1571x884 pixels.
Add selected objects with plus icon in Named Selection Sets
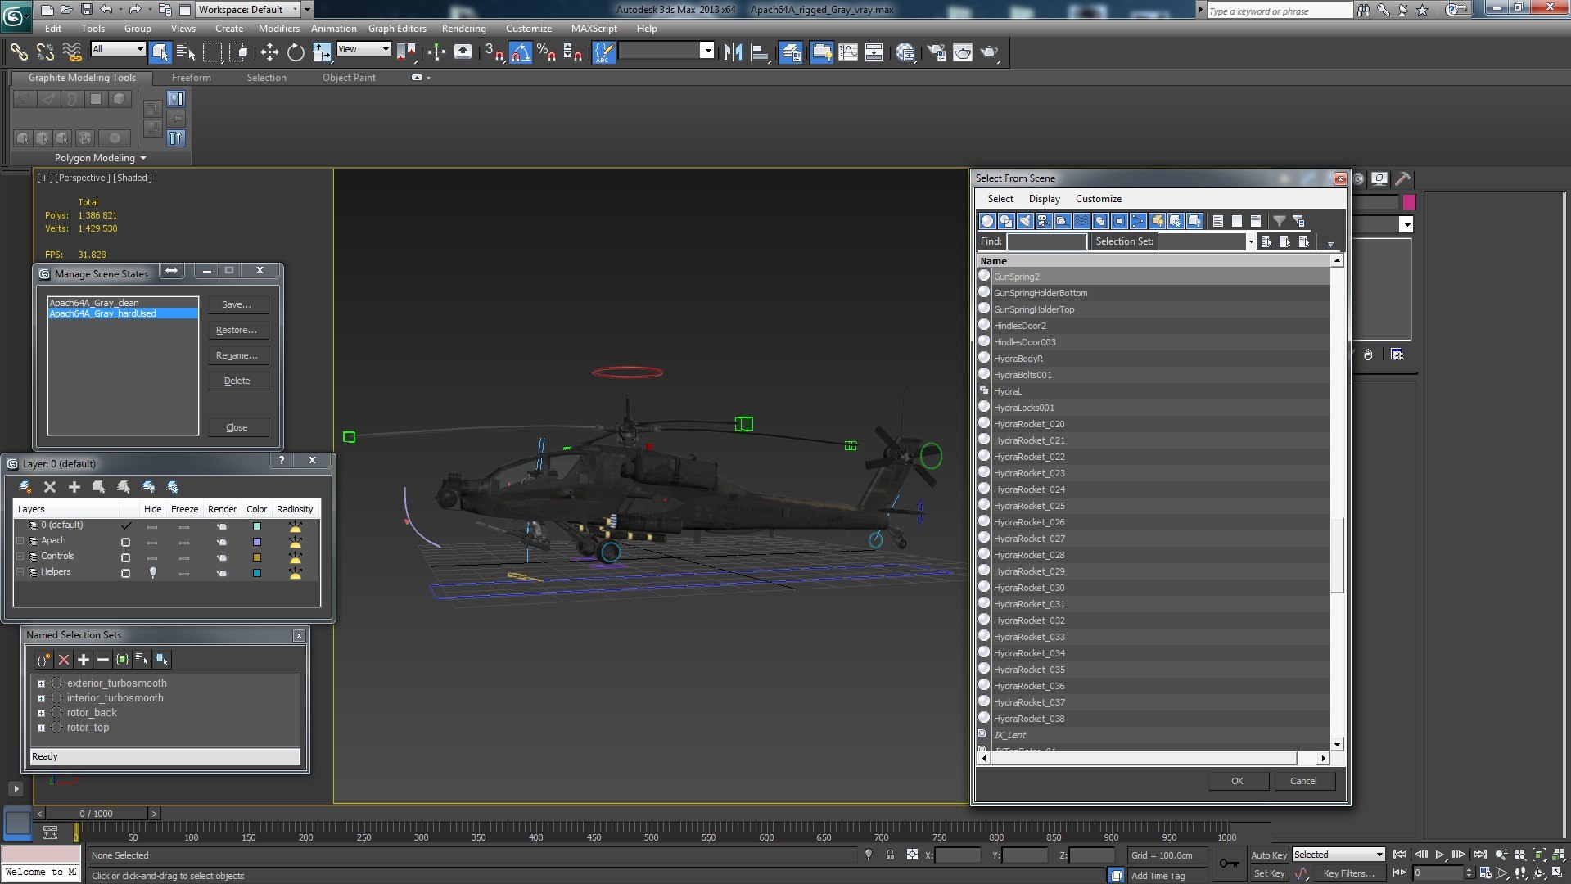(84, 660)
